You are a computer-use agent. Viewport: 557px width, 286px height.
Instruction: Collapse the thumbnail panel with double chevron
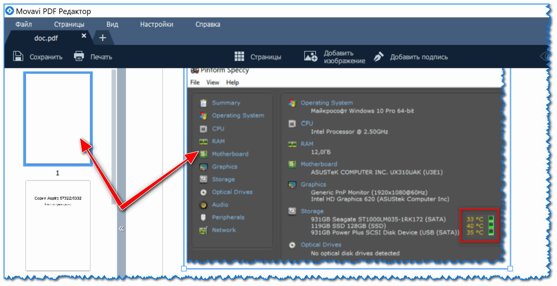[x=121, y=229]
